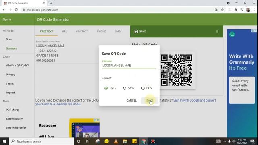Open the Imprint page
This screenshot has width=258, height=145.
pos(10,93)
